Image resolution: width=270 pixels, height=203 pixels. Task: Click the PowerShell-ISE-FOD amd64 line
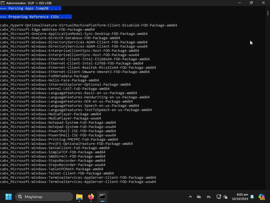58,131
